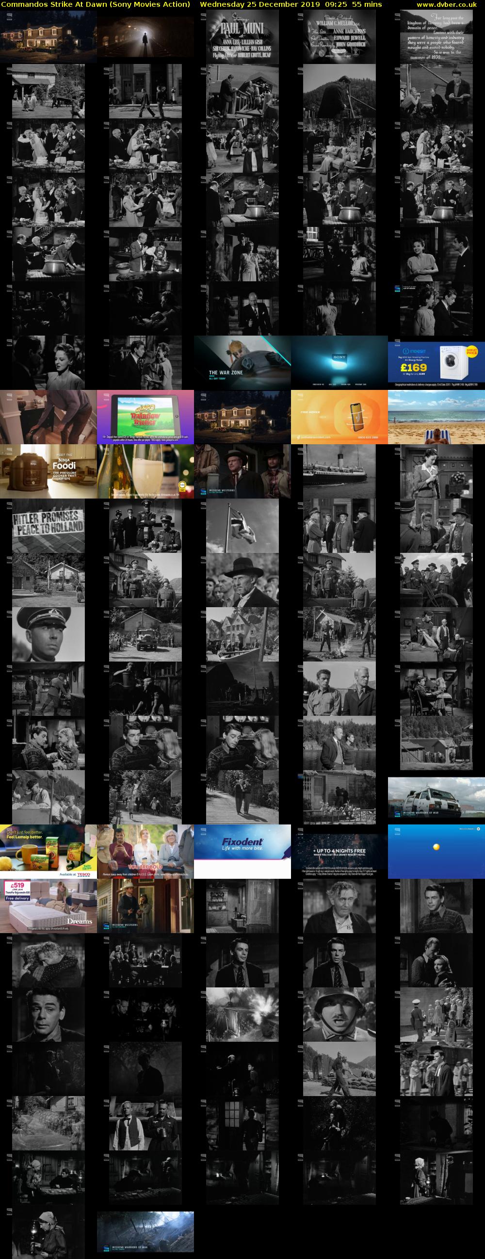Select the glowing Sony logo thumbnail
Screen dimensions: 485x1259
tap(339, 363)
